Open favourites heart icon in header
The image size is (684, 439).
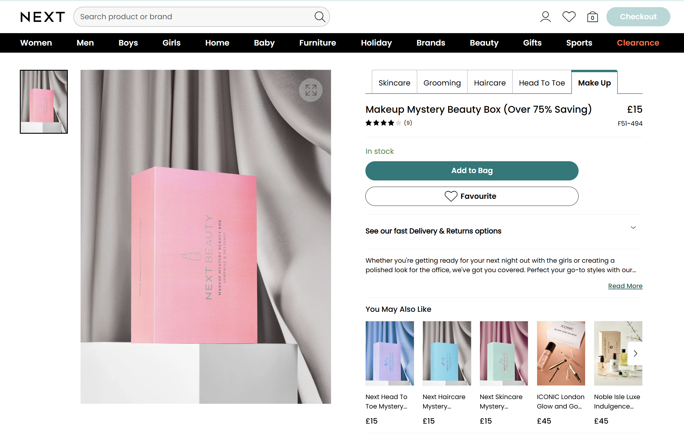[569, 17]
